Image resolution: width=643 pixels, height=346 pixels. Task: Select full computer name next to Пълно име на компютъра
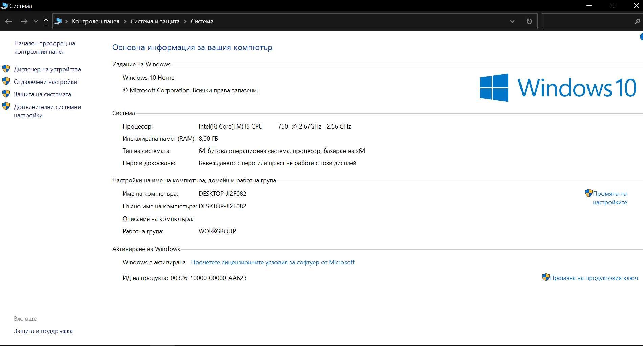point(222,206)
